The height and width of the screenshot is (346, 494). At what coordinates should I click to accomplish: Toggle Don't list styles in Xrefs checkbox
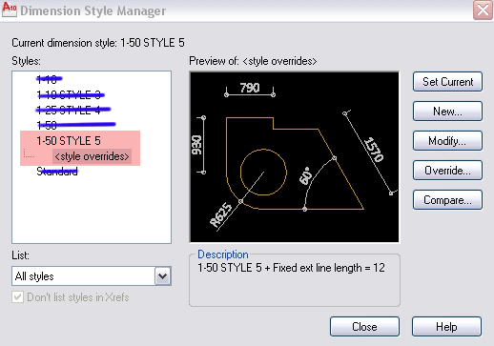pyautogui.click(x=17, y=297)
